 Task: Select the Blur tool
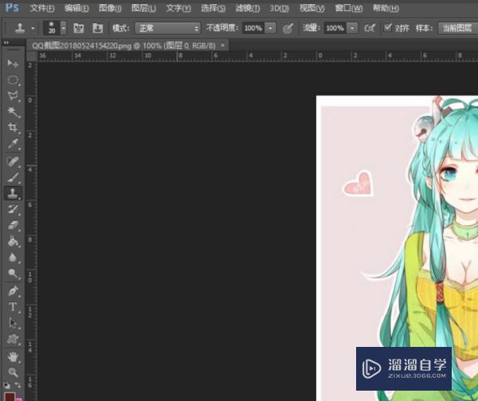pyautogui.click(x=13, y=258)
